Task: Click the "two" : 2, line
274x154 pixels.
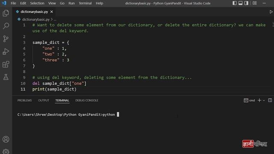Action: click(54, 54)
